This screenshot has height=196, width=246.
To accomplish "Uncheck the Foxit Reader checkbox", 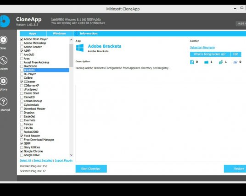I will pyautogui.click(x=22, y=136).
